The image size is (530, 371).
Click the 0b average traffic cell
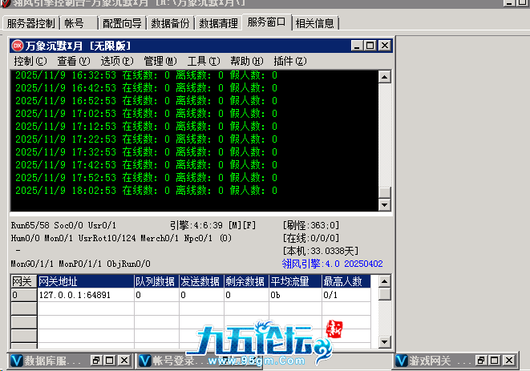295,296
